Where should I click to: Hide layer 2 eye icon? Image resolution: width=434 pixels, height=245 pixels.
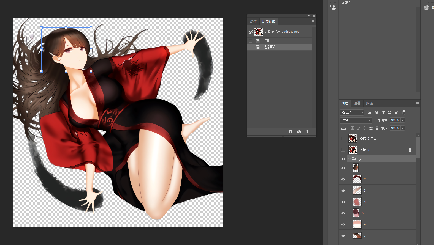point(343,179)
